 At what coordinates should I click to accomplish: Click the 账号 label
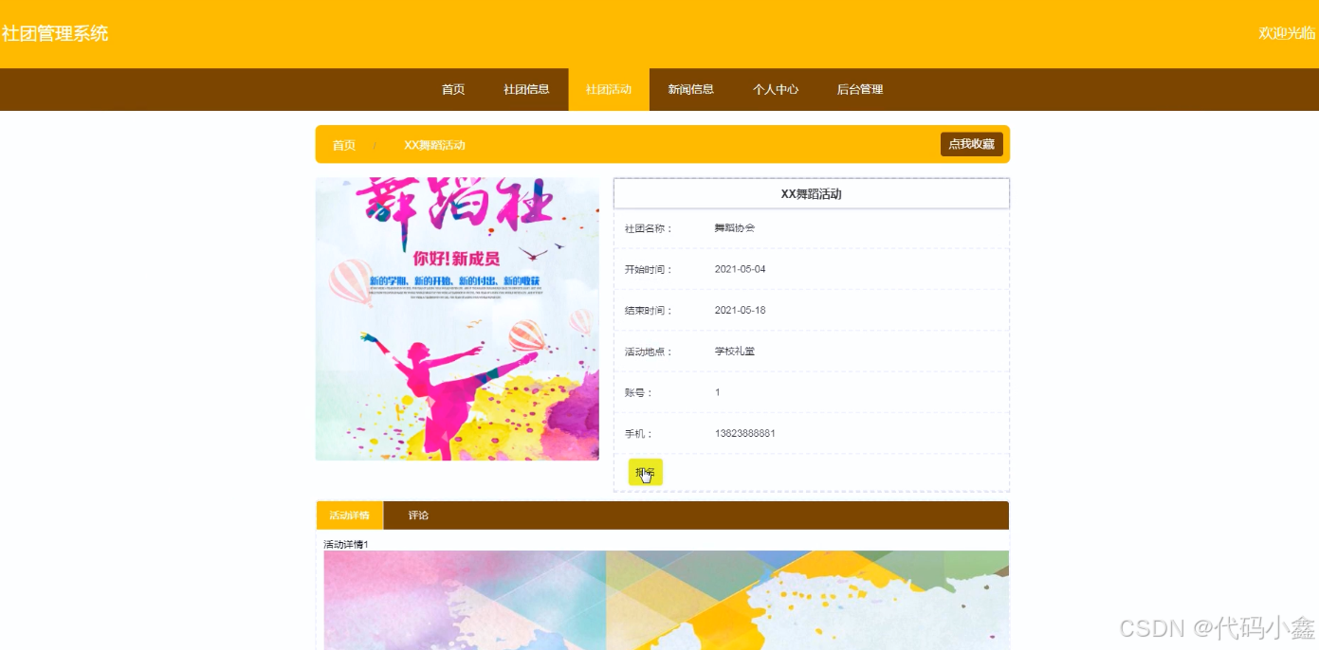638,392
